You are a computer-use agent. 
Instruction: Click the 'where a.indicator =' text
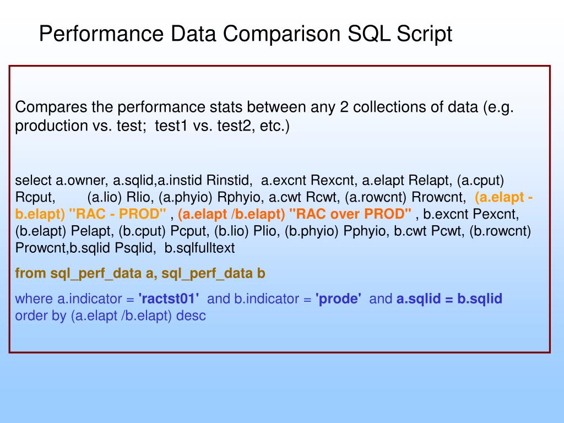click(x=74, y=299)
